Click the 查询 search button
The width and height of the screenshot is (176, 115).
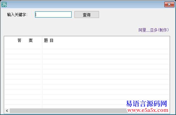(x=87, y=14)
